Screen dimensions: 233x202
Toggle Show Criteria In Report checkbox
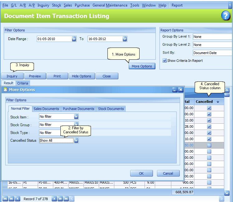(x=164, y=61)
